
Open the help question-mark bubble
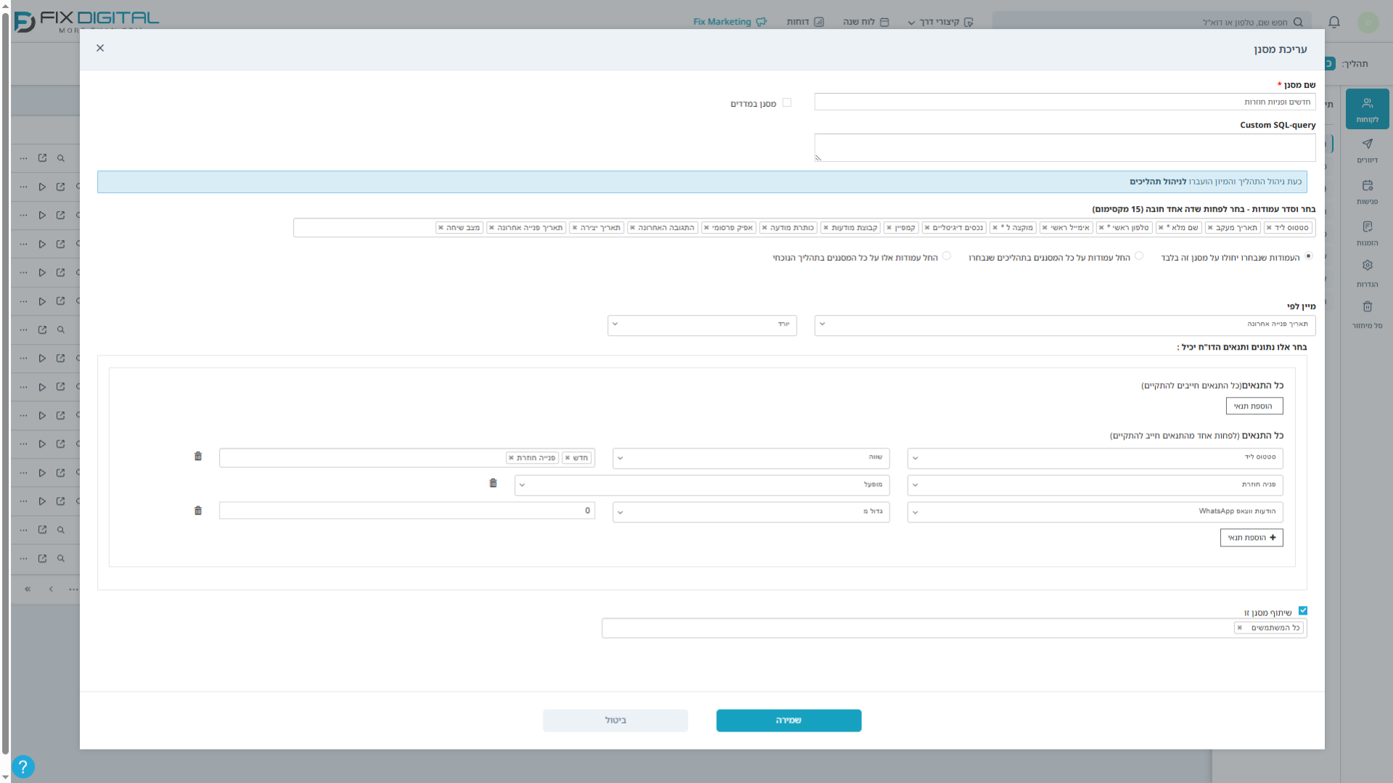click(x=22, y=766)
